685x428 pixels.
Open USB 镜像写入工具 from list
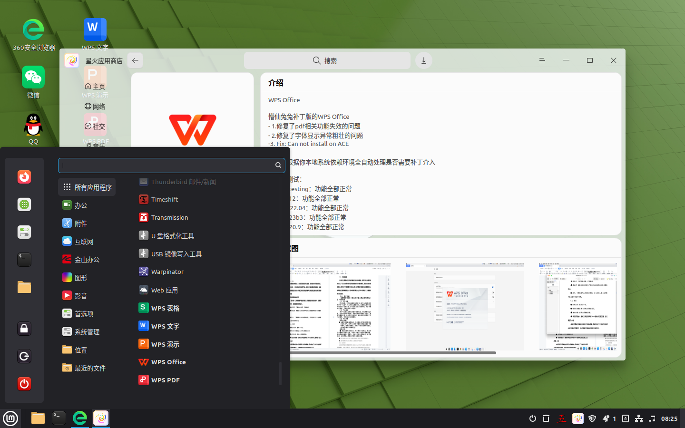click(207, 254)
